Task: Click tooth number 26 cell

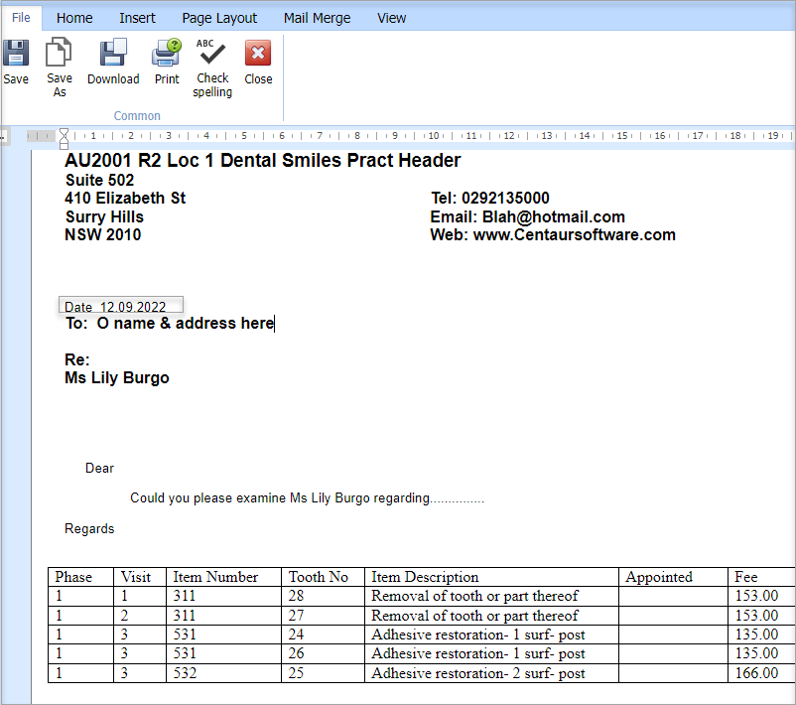Action: click(323, 653)
